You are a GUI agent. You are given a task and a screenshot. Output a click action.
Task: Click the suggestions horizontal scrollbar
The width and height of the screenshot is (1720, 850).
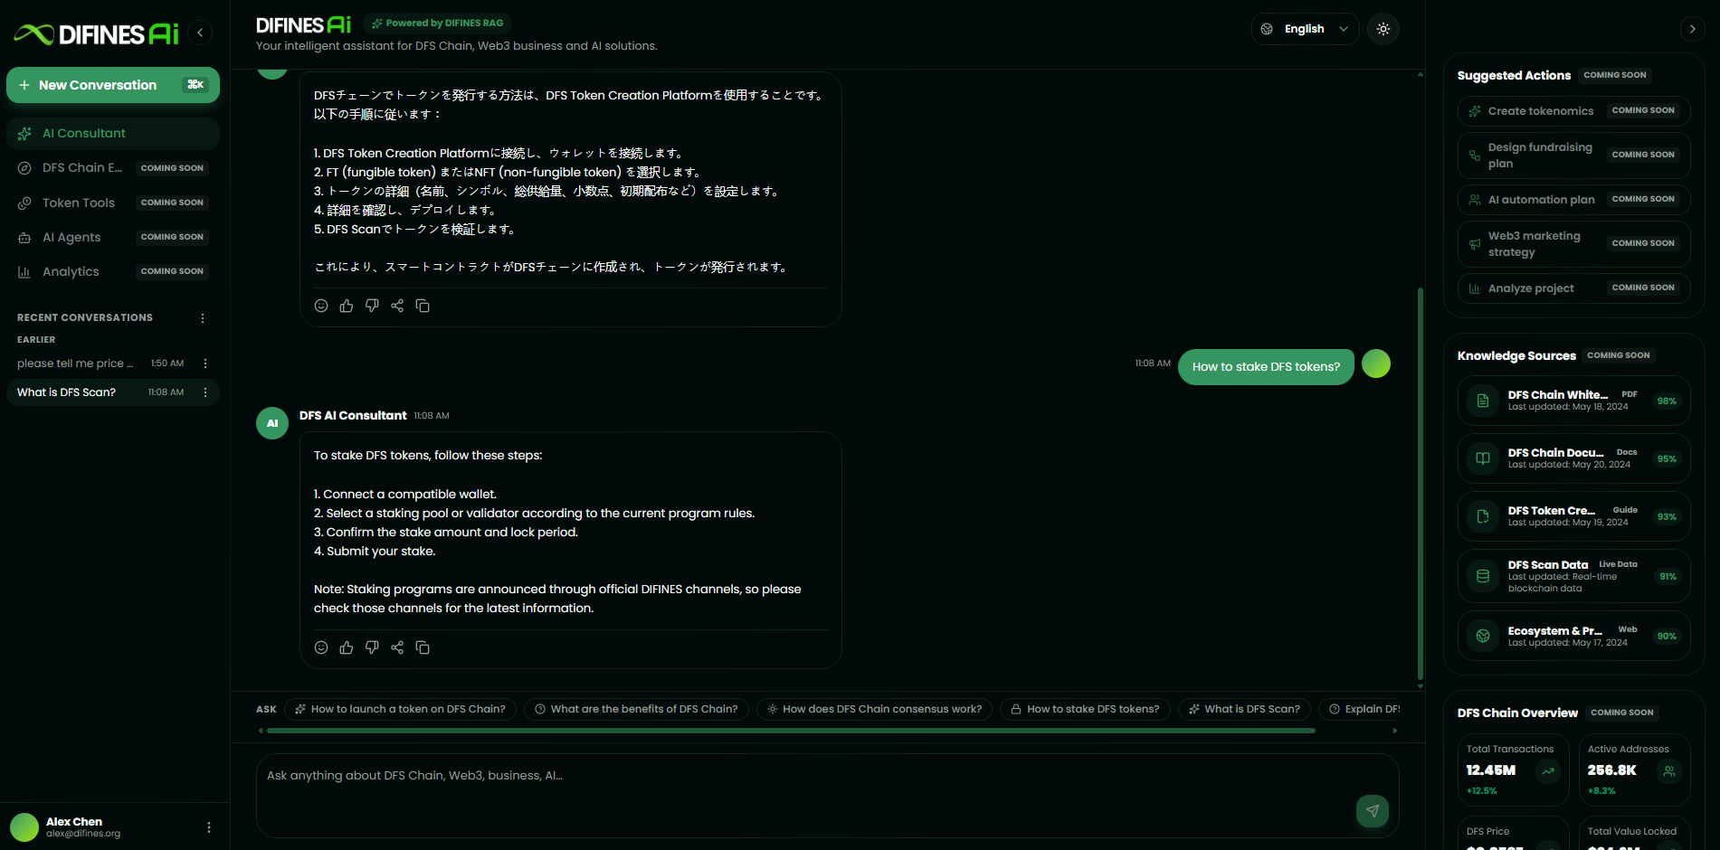tap(791, 731)
